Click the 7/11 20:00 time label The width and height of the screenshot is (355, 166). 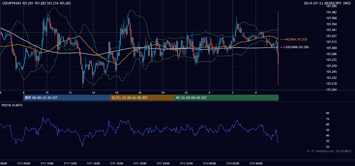pos(163,164)
